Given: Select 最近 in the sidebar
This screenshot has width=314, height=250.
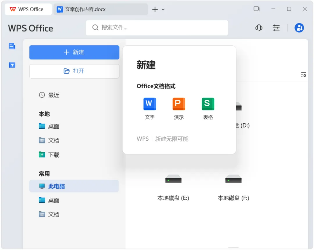Looking at the screenshot, I should pos(53,95).
